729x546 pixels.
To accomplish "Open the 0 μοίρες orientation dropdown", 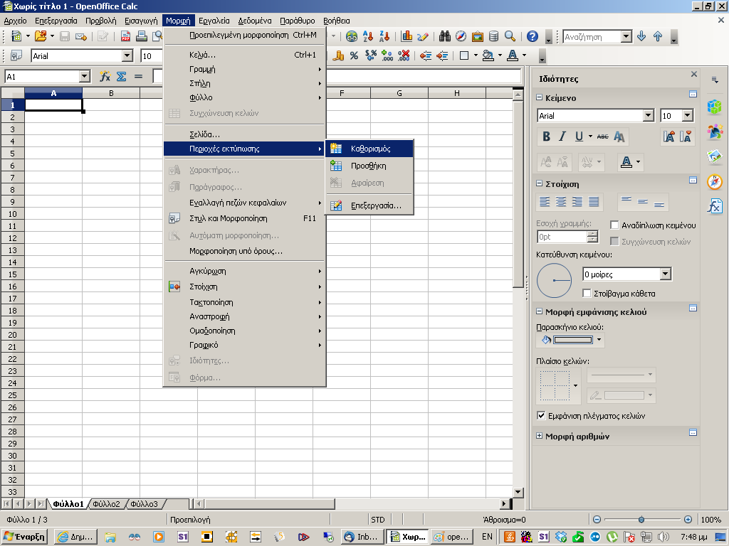I will 666,274.
